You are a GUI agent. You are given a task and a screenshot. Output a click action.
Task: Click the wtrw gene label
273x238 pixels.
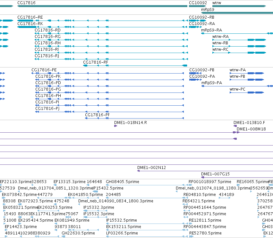(x=217, y=3)
